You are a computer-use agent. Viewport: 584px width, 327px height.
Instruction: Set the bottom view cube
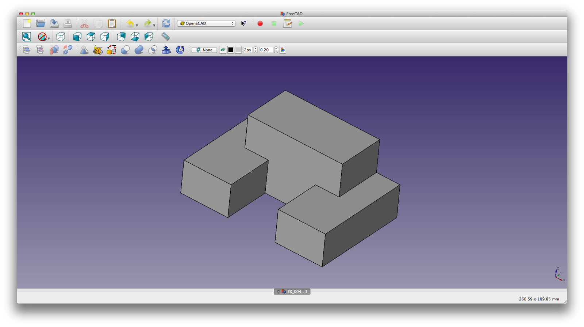pyautogui.click(x=135, y=37)
